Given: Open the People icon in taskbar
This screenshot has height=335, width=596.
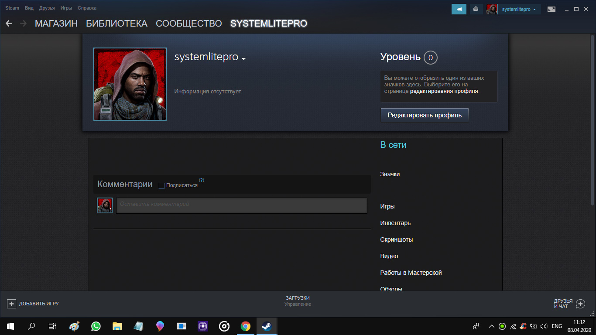Looking at the screenshot, I should click(x=476, y=326).
